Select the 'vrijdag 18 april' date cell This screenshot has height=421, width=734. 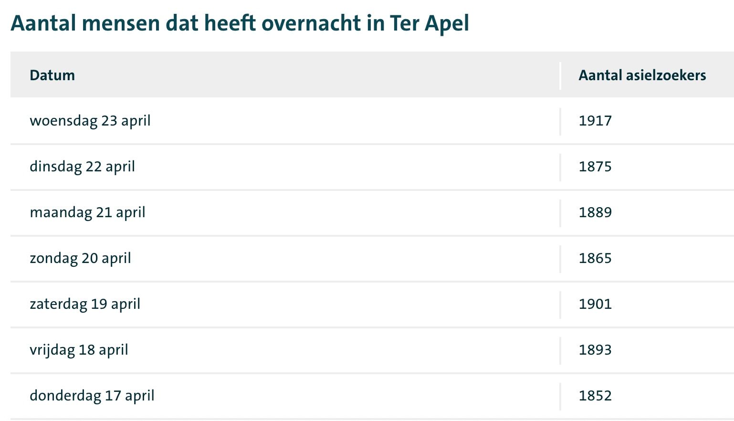click(79, 350)
